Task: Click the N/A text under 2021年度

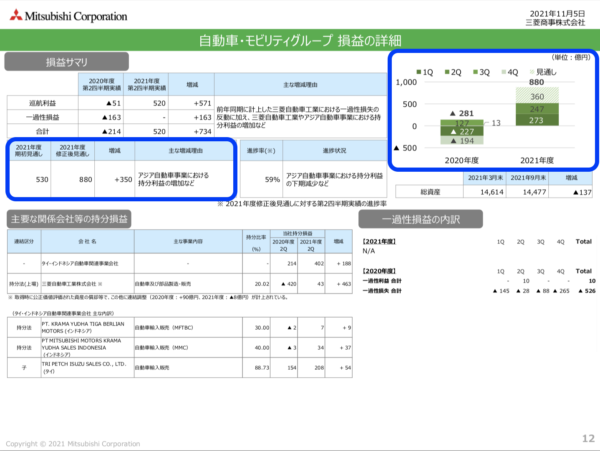Action: (x=369, y=251)
